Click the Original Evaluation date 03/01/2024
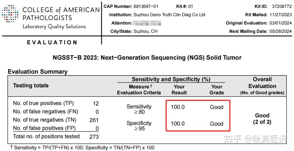Screen dimensions: 294x151 pyautogui.click(x=281, y=23)
